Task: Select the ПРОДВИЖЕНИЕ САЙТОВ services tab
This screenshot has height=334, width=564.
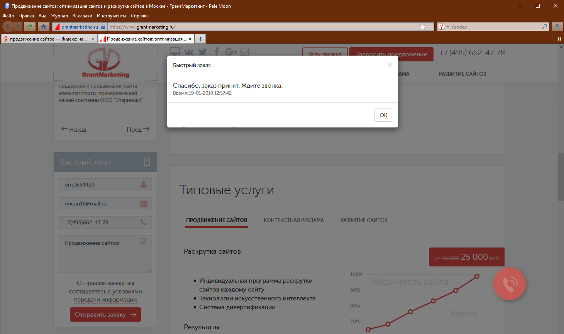Action: (217, 220)
